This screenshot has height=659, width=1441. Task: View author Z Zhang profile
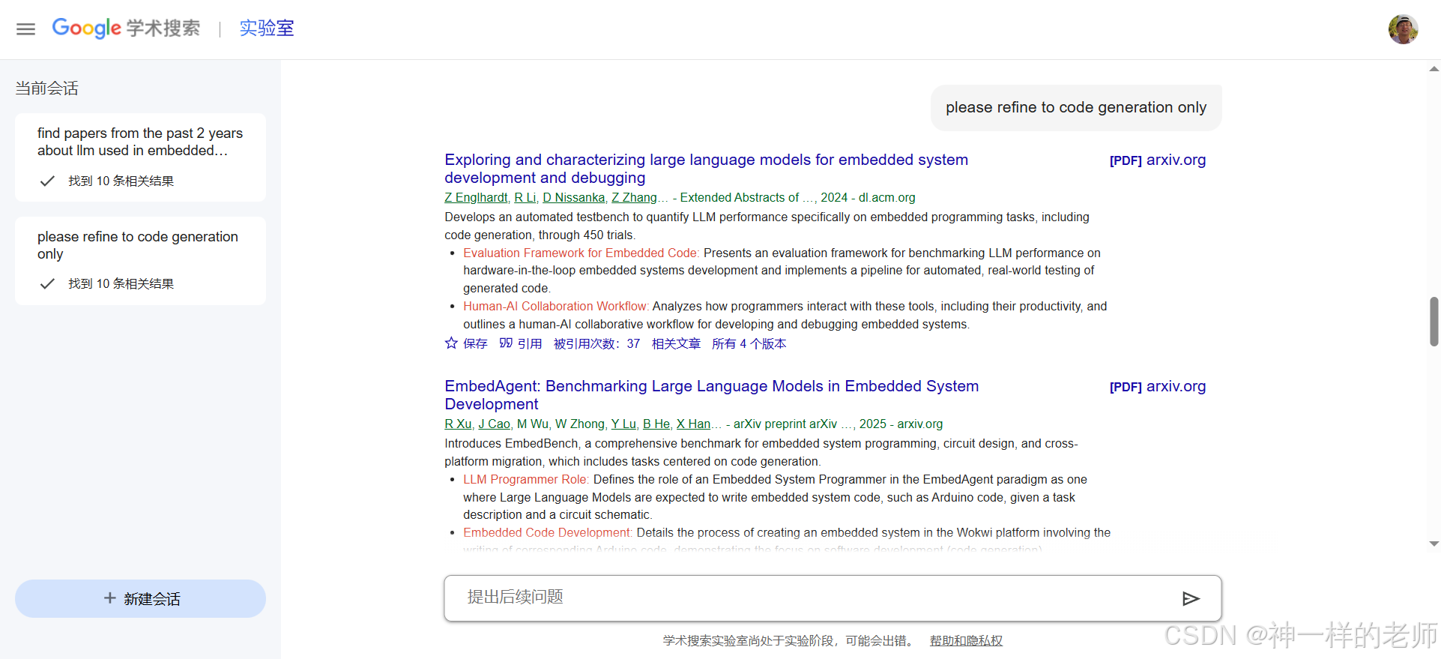pos(634,197)
